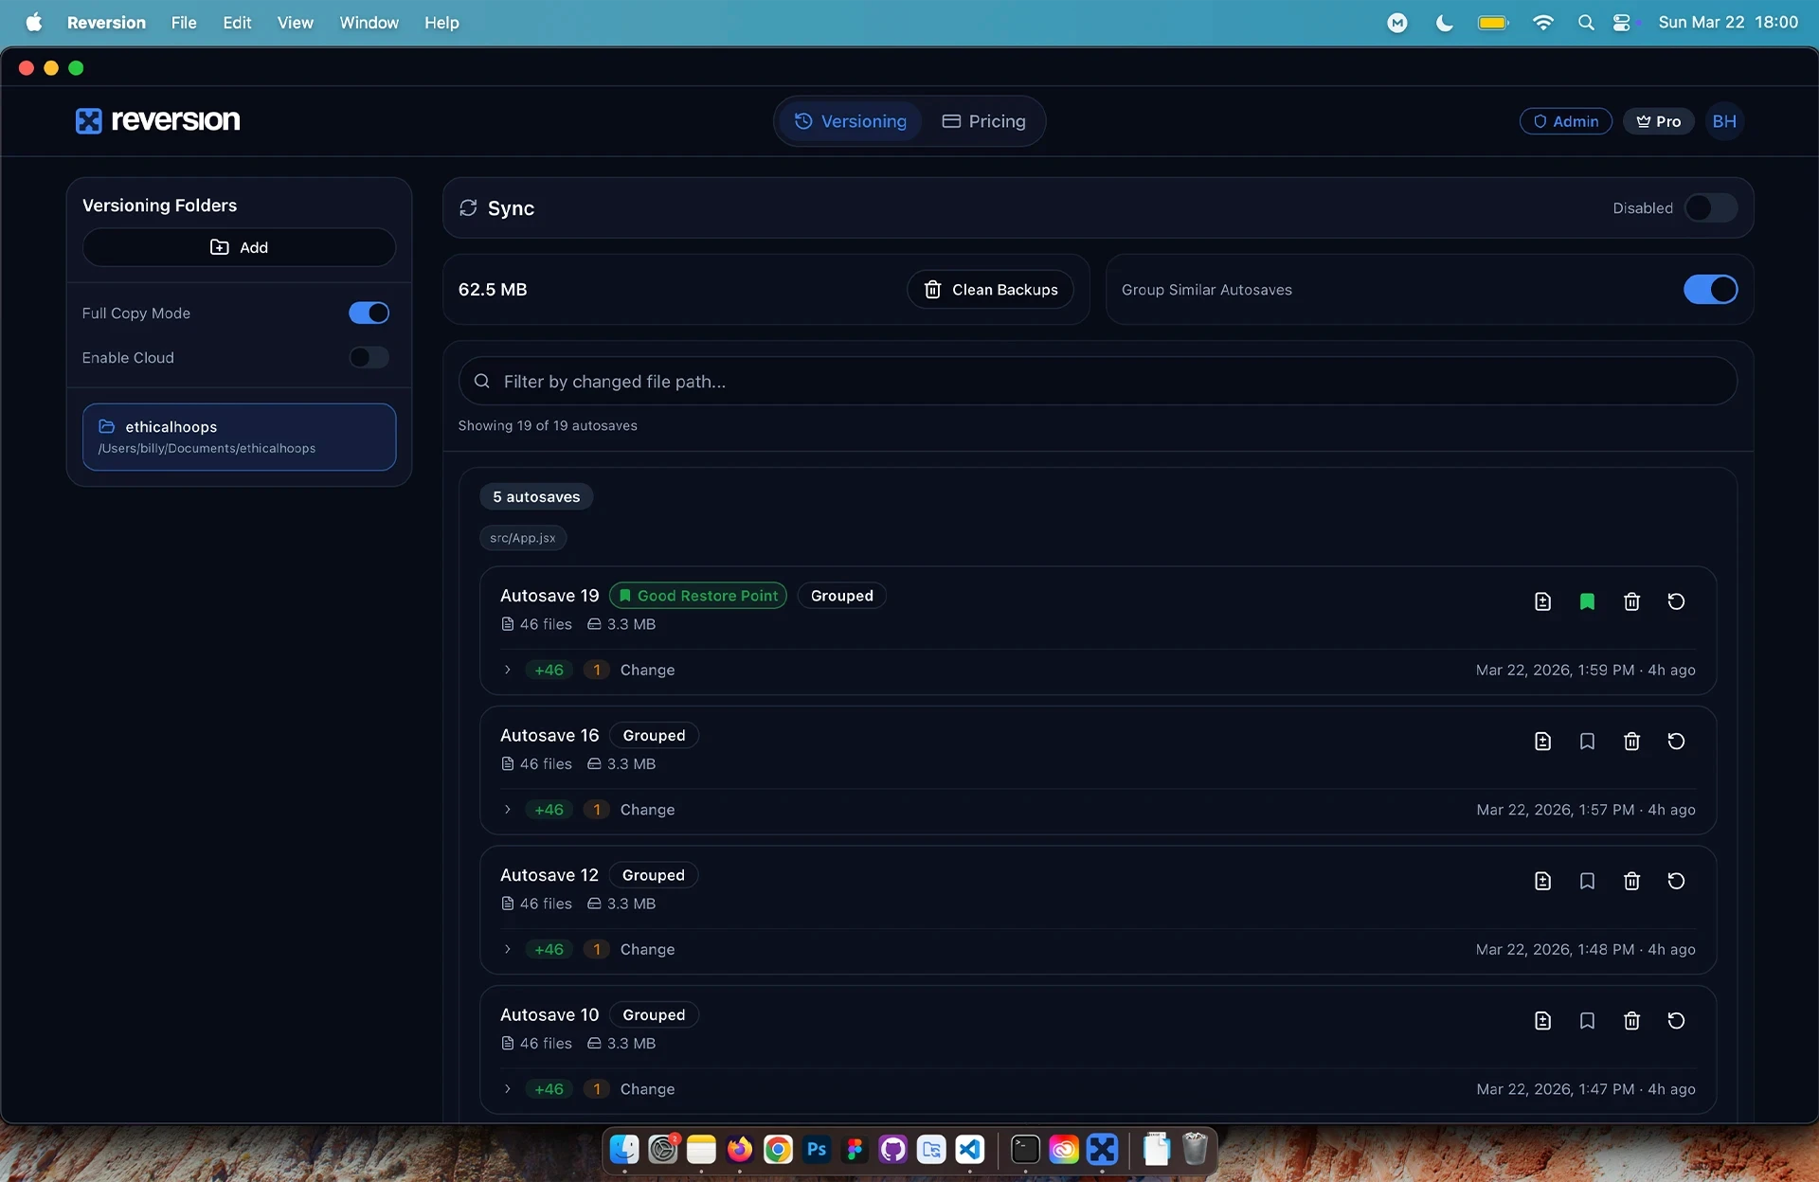Bookmark Autosave 12 as restore point
Image resolution: width=1819 pixels, height=1182 pixels.
1587,881
